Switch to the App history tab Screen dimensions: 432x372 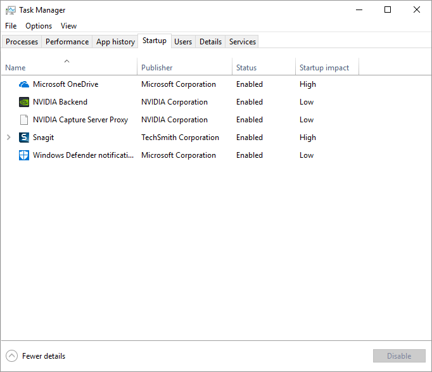(x=115, y=42)
